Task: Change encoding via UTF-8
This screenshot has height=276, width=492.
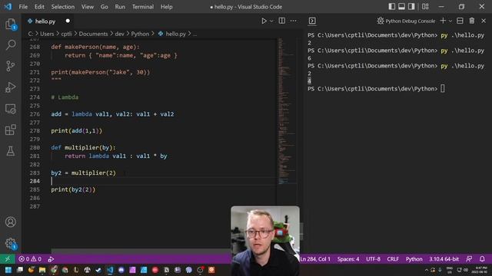Action: coord(373,259)
